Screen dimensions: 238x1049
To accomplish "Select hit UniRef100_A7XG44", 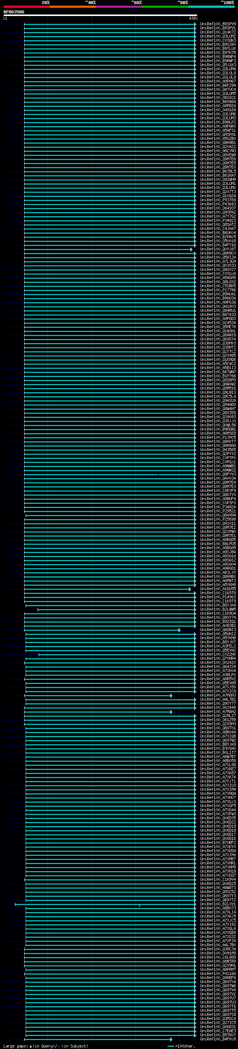I will pos(218,810).
